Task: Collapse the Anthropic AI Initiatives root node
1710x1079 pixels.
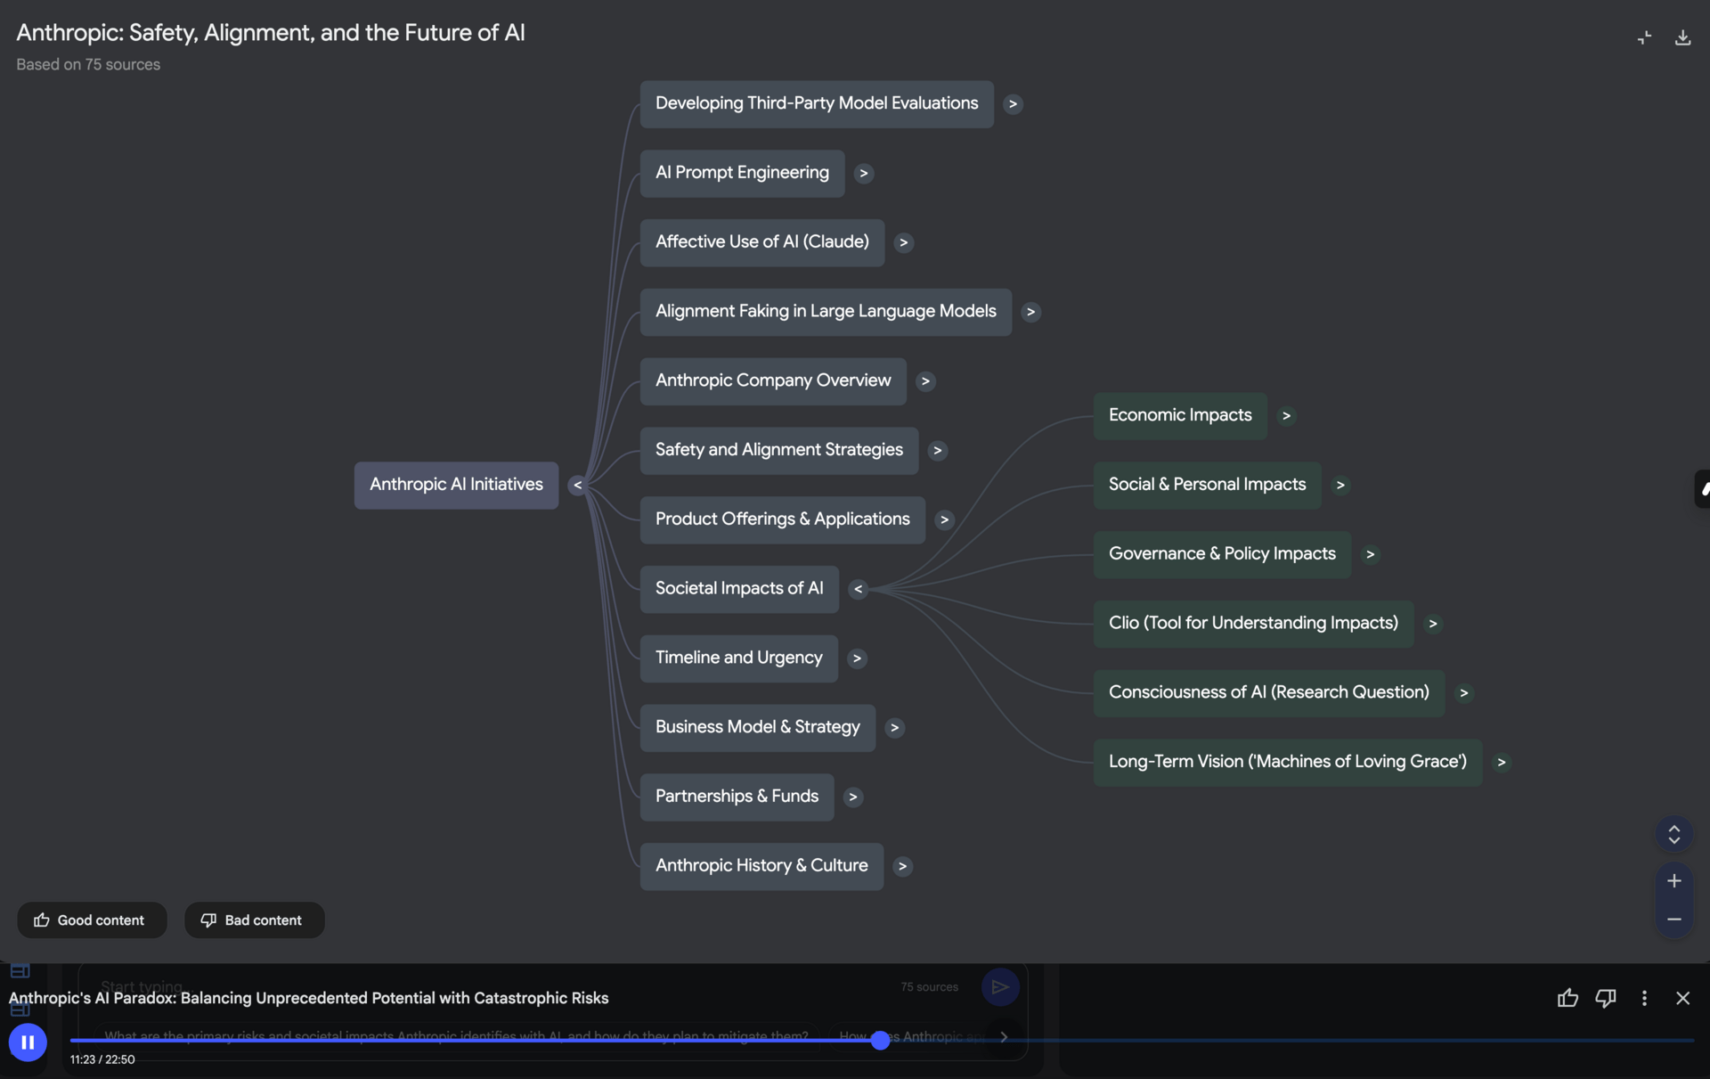Action: click(577, 486)
